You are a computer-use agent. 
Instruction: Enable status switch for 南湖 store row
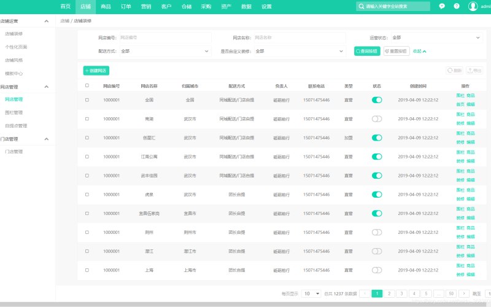click(377, 119)
